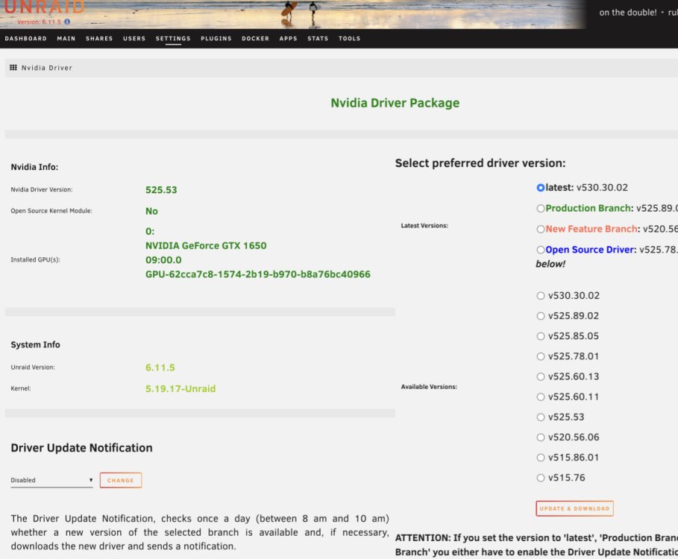Open the Apps tab
Viewport: 678px width, 559px height.
click(x=289, y=39)
